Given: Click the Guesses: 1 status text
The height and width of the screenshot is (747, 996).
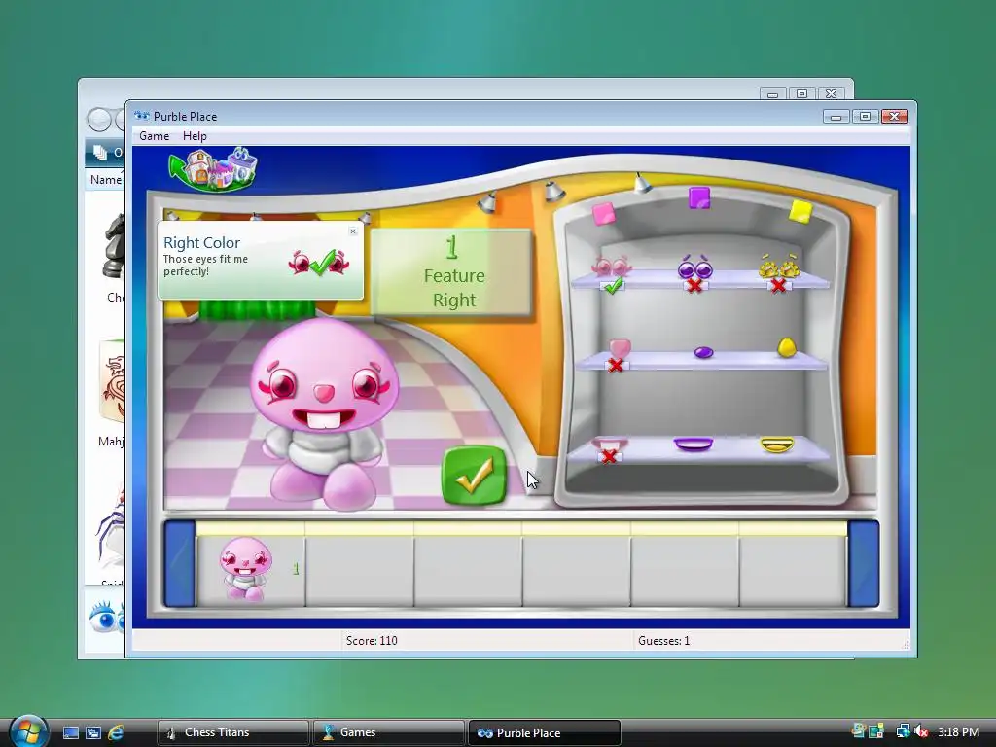Looking at the screenshot, I should [x=663, y=641].
